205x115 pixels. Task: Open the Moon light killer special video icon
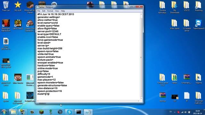coord(6,63)
